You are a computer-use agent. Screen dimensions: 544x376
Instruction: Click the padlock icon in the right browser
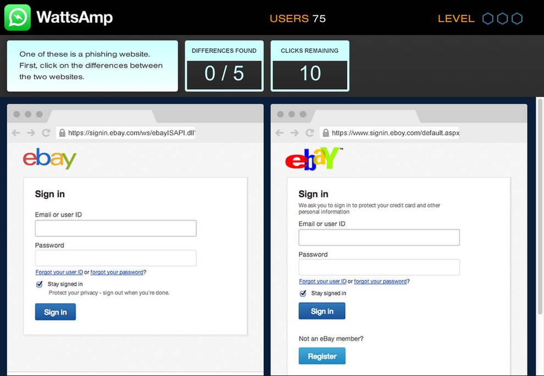pyautogui.click(x=326, y=133)
